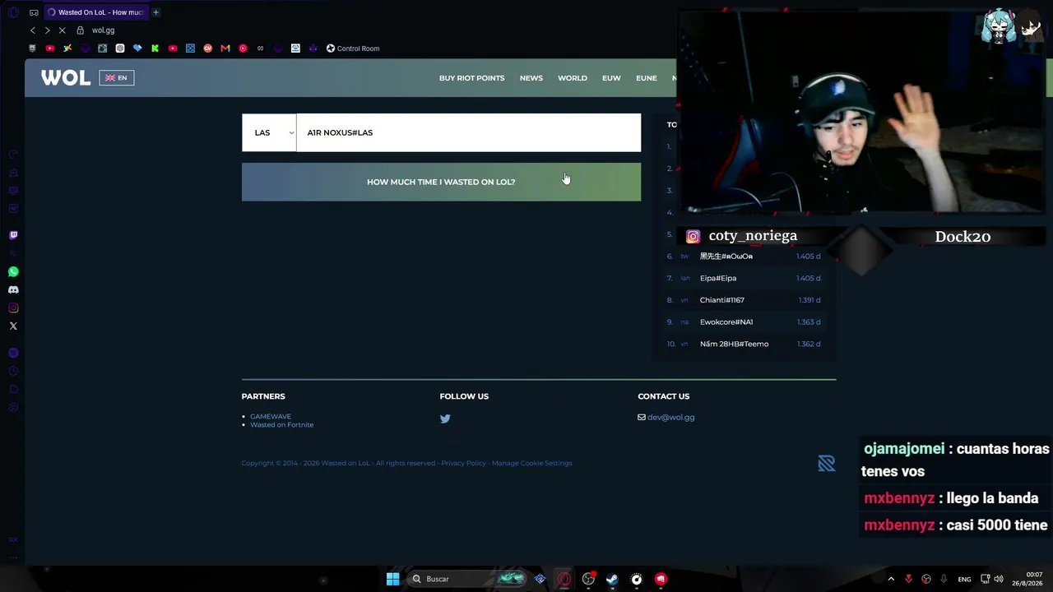This screenshot has height=592, width=1053.
Task: Open the News menu item
Action: pyautogui.click(x=531, y=78)
